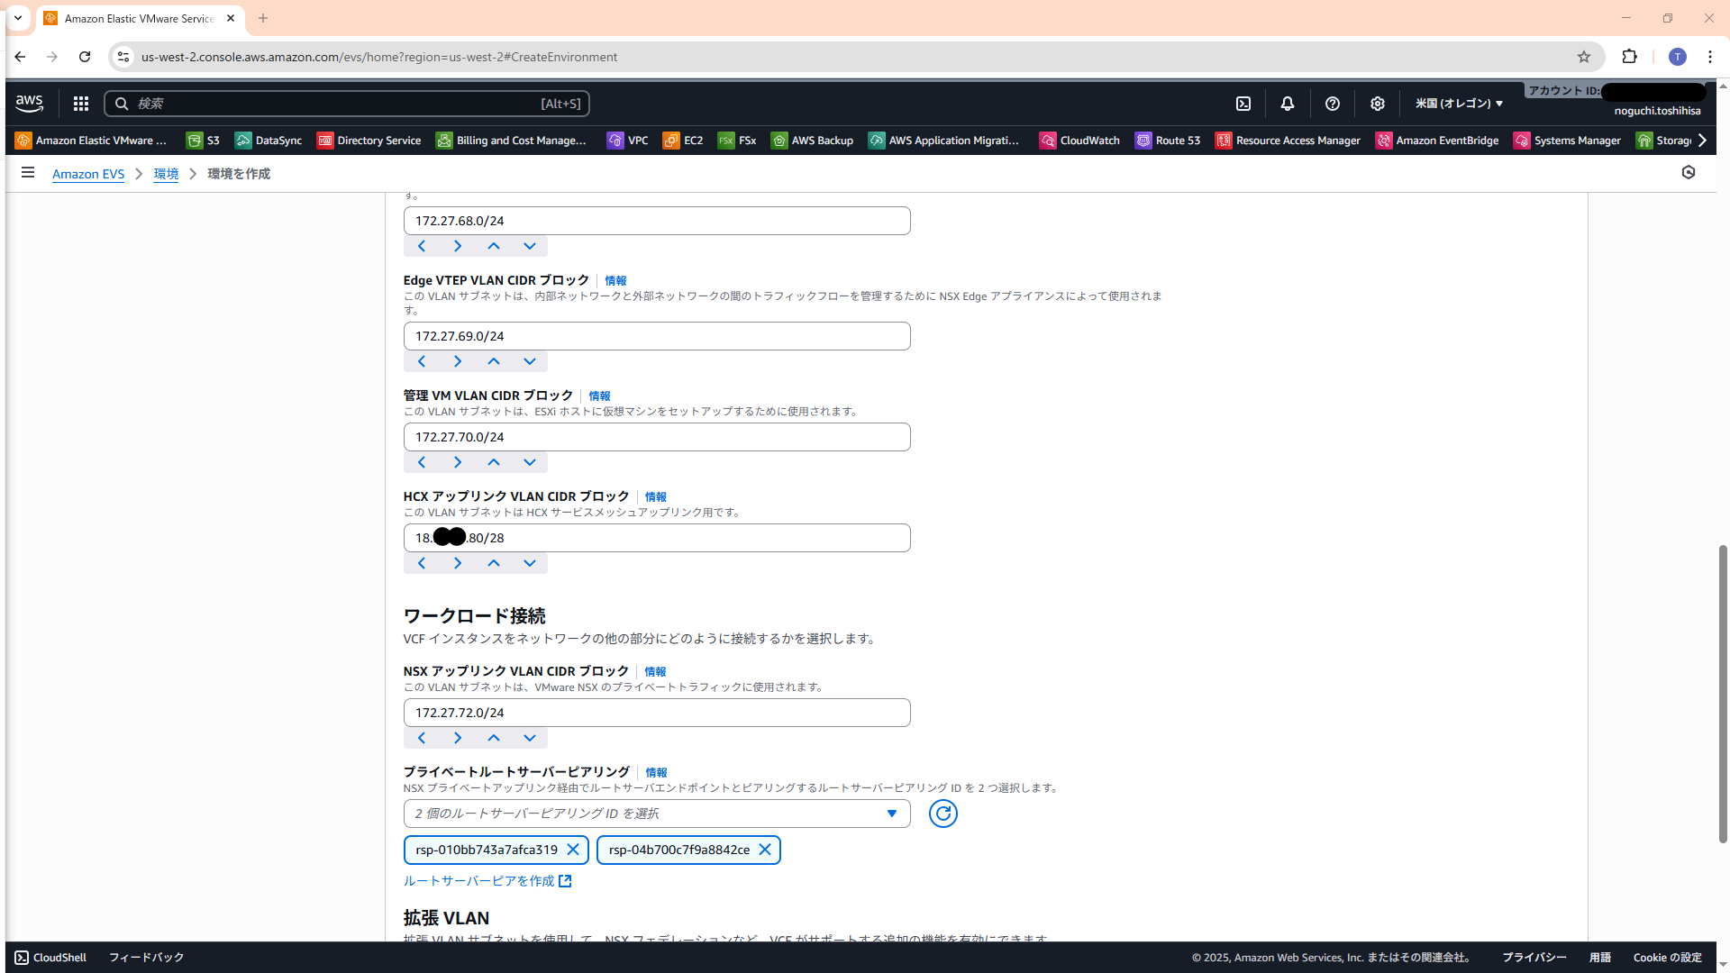1730x973 pixels.
Task: Click the management VM VLAN CIDR input field
Action: (657, 437)
